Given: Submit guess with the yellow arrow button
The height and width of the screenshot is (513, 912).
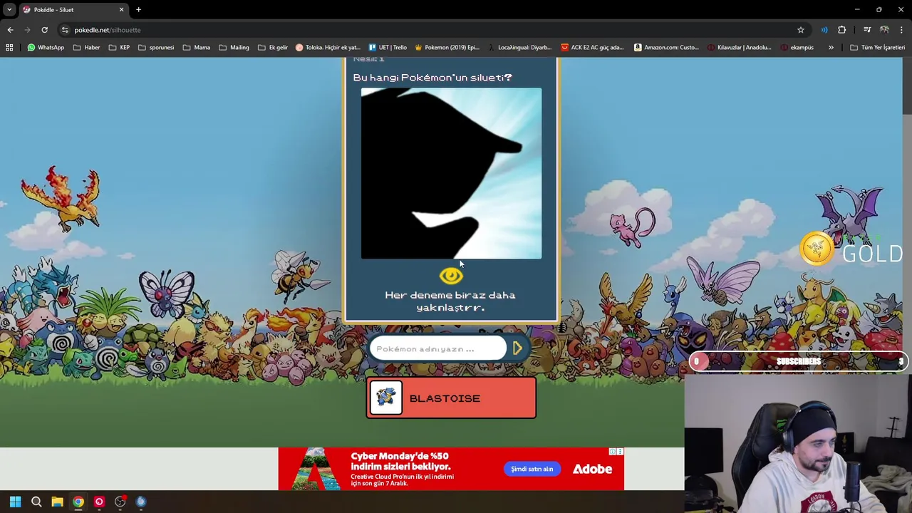Looking at the screenshot, I should pyautogui.click(x=517, y=348).
